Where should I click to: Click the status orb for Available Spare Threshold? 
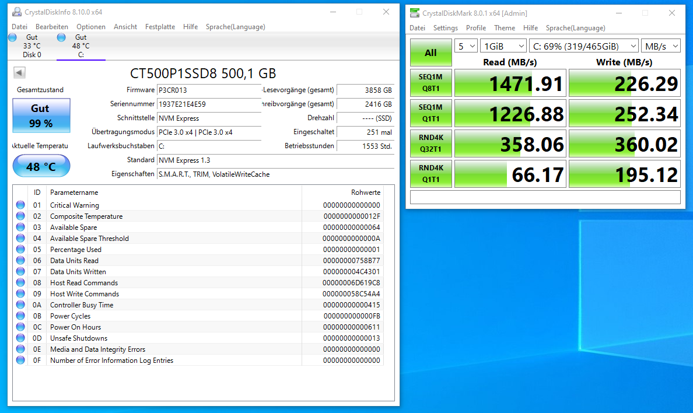(20, 238)
